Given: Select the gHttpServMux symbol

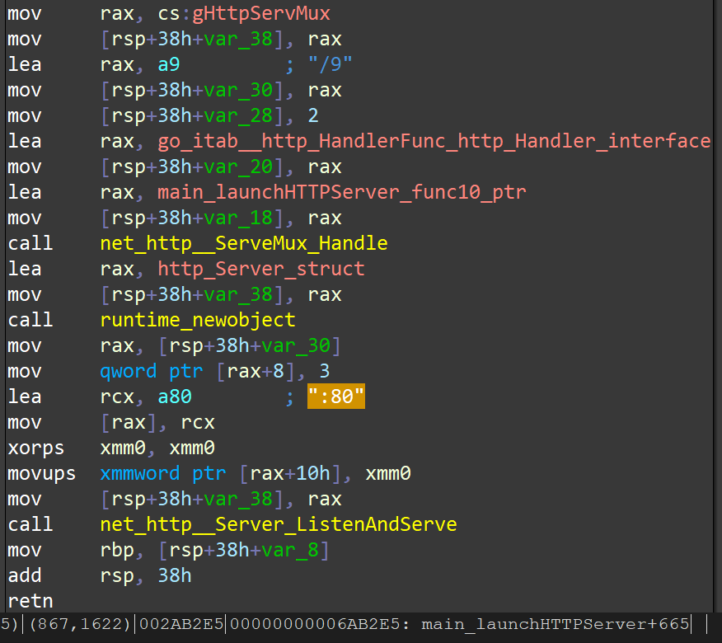Looking at the screenshot, I should 261,13.
